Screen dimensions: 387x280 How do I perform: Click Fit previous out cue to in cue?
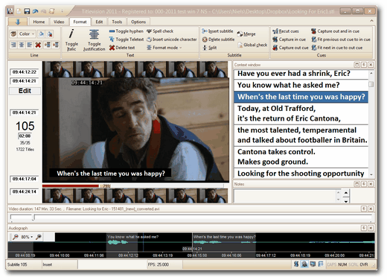click(341, 39)
